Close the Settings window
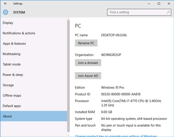Screen dimensions: 174x137 [169, 3]
